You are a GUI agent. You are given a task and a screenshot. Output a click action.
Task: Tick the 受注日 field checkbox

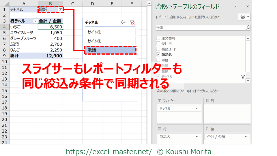point(158,44)
